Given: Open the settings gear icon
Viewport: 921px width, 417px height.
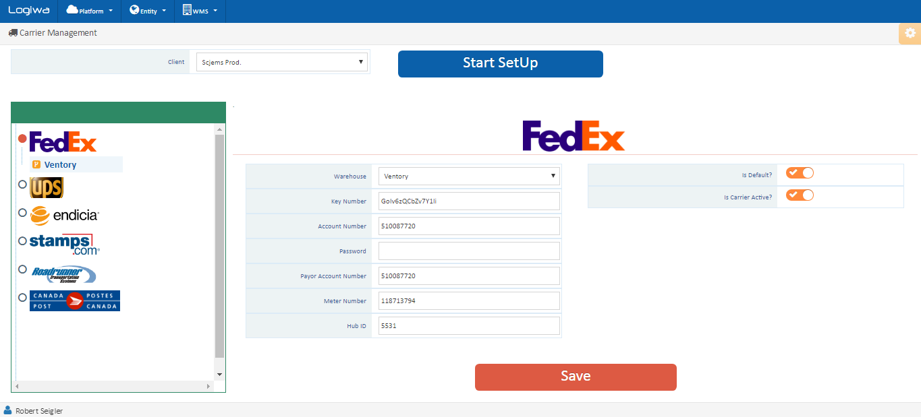Looking at the screenshot, I should (910, 33).
